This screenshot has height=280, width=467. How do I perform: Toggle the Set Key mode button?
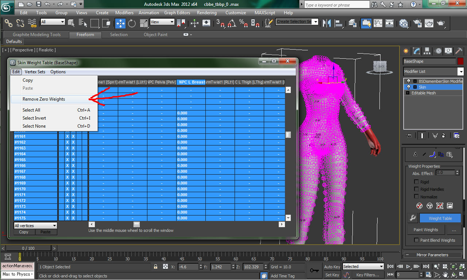pos(332,275)
